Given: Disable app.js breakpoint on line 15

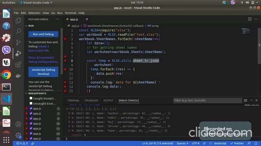Looking at the screenshot, I should pos(31,138).
